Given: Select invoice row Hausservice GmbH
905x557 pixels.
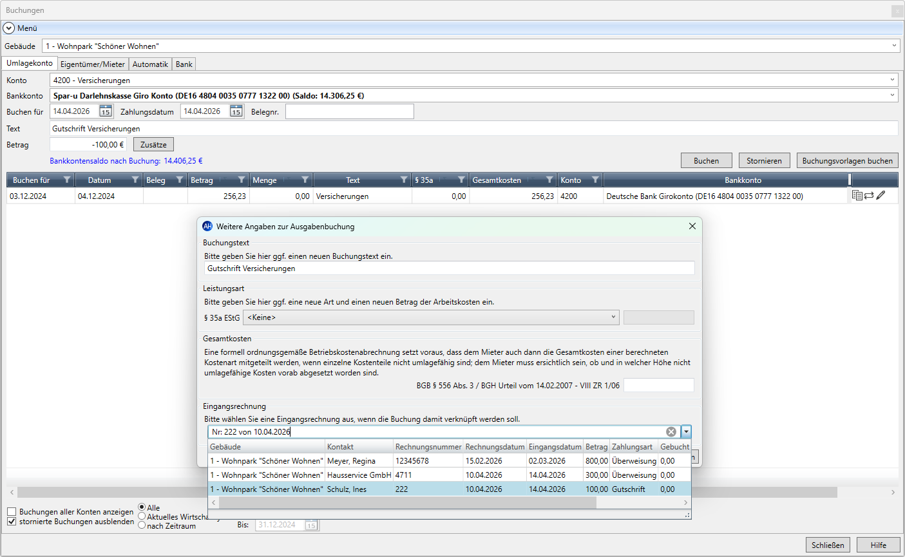Looking at the screenshot, I should [449, 475].
